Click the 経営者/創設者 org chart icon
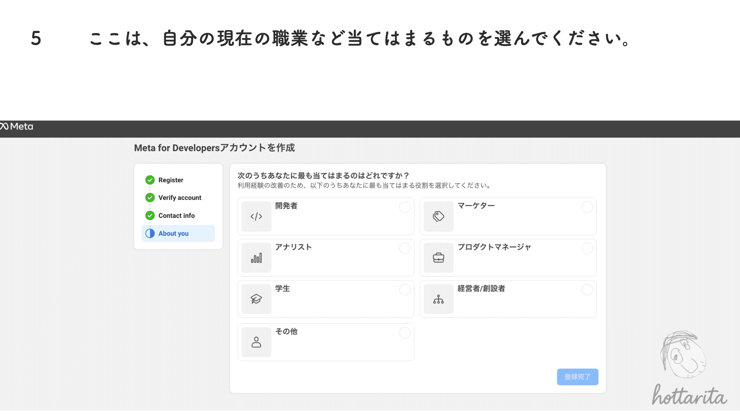Screen dimensions: 740x416 click(x=438, y=299)
